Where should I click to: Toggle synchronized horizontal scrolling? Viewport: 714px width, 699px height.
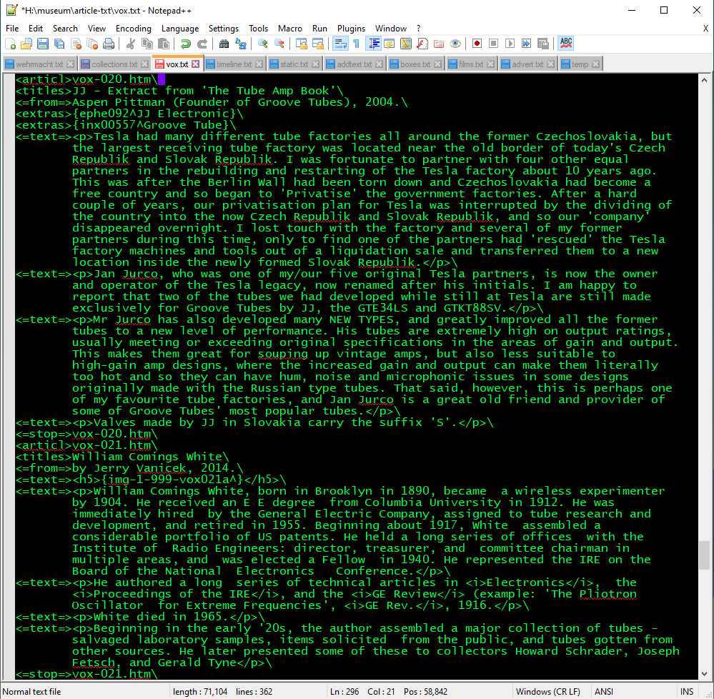pos(318,44)
